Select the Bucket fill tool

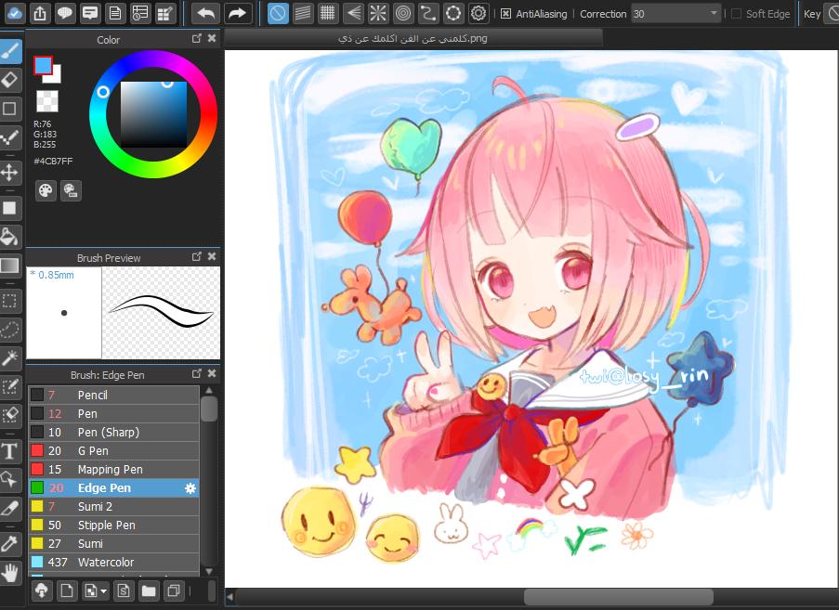(9, 237)
